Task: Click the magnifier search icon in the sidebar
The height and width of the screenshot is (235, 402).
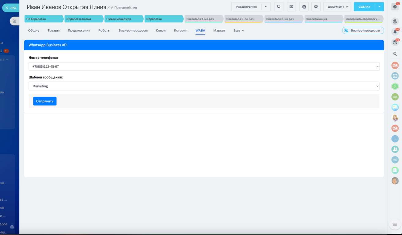Action: [395, 54]
